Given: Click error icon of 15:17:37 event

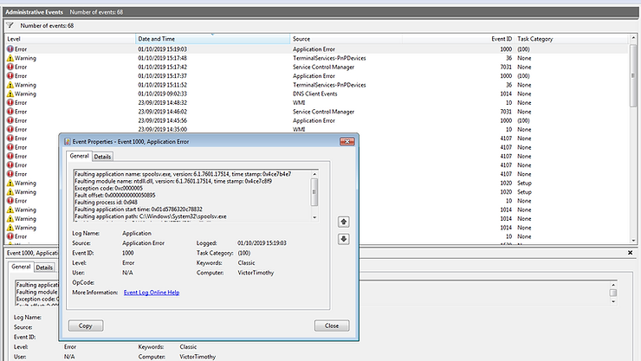Looking at the screenshot, I should click(x=10, y=76).
